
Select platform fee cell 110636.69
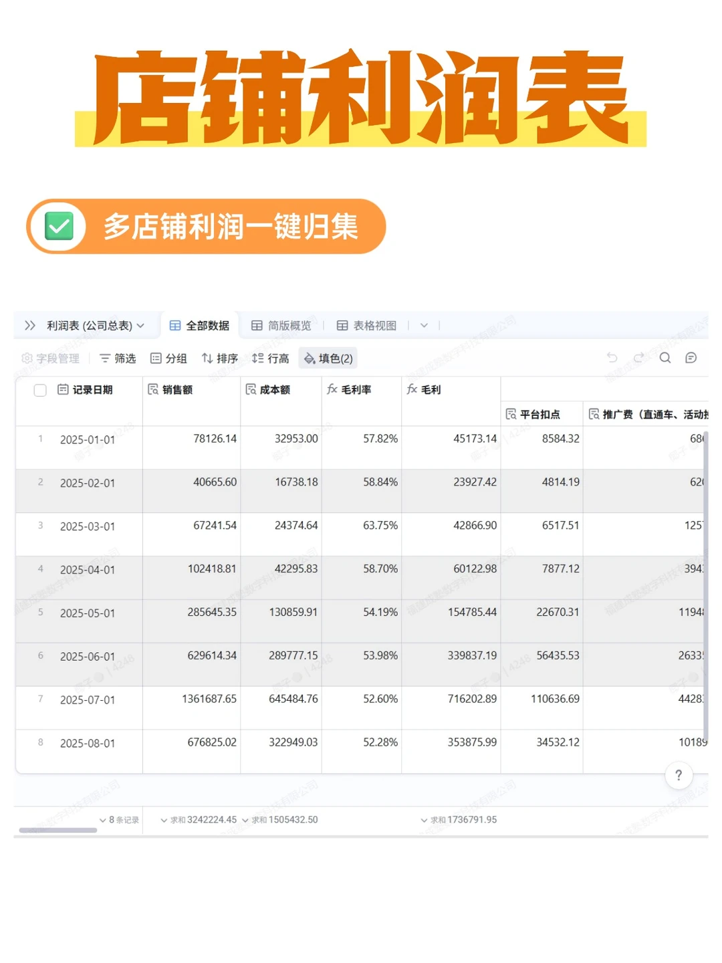click(x=542, y=708)
